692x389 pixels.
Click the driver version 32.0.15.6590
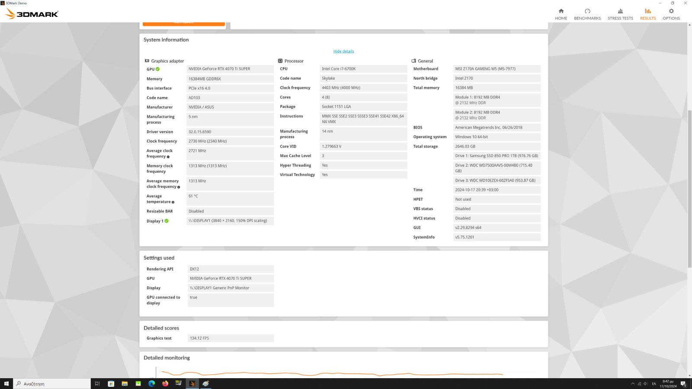[x=230, y=132]
